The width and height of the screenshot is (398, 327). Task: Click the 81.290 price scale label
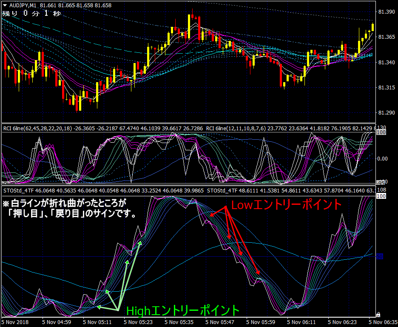(387, 113)
